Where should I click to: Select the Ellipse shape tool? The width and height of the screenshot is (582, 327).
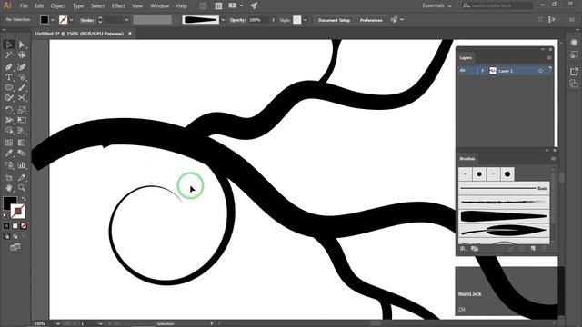pyautogui.click(x=9, y=88)
